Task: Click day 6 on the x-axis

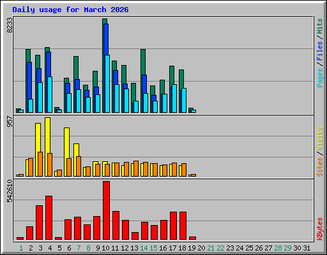Action: 69,248
